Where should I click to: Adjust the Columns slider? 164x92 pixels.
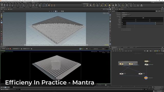click(x=145, y=24)
